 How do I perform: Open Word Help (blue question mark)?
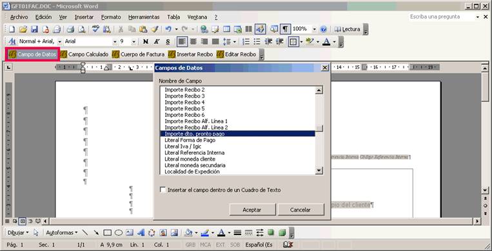(323, 29)
